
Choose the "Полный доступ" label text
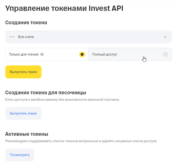(104, 54)
